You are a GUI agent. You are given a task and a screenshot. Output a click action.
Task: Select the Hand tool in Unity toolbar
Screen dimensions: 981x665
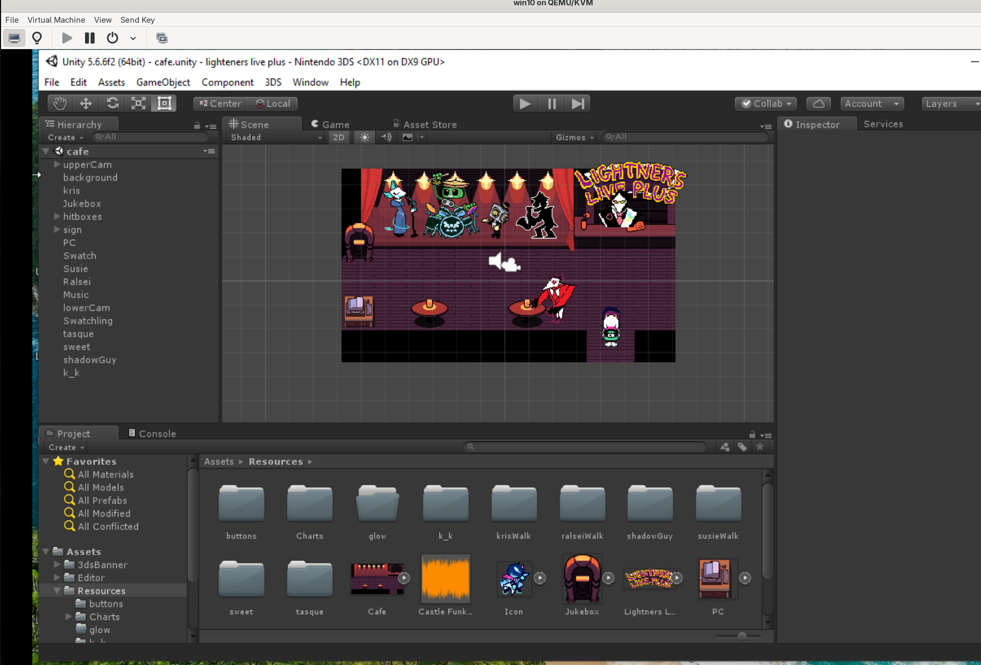[60, 103]
